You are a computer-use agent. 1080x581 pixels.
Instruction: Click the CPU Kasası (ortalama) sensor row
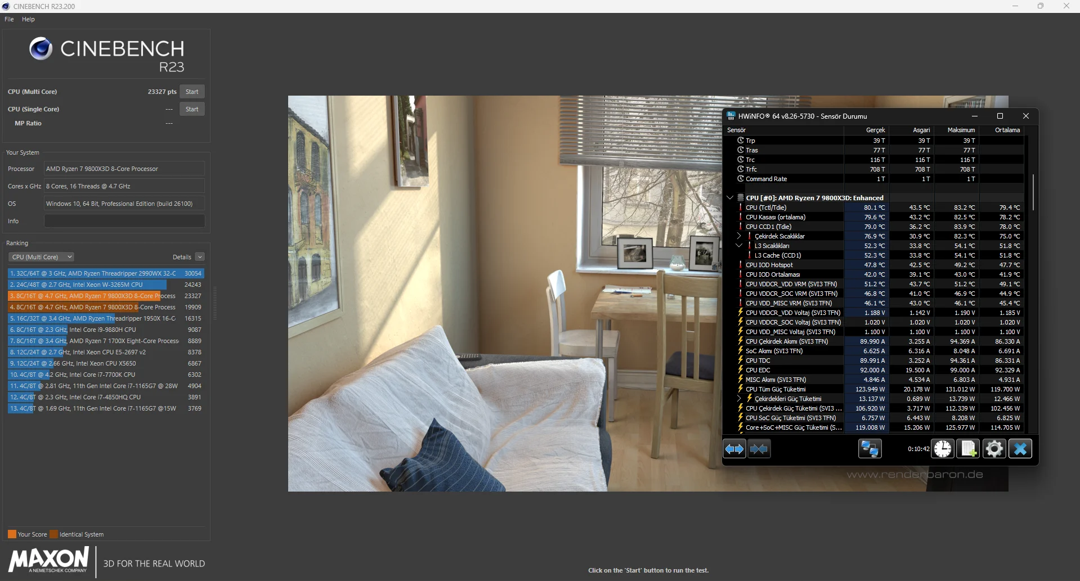point(873,217)
